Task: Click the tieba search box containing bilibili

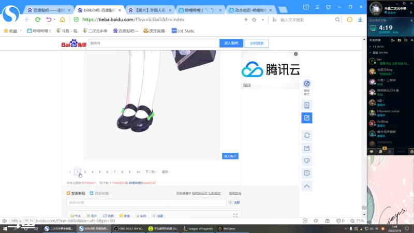Action: tap(154, 43)
